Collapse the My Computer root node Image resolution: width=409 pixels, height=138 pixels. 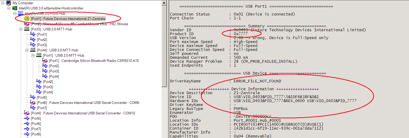pyautogui.click(x=3, y=3)
